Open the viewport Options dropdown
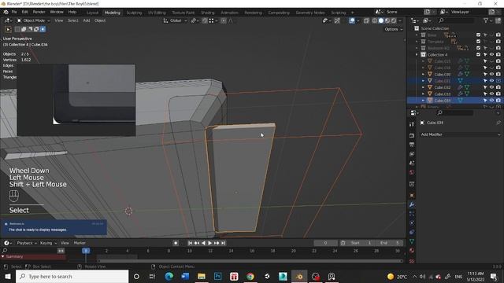The width and height of the screenshot is (504, 283). [x=394, y=29]
